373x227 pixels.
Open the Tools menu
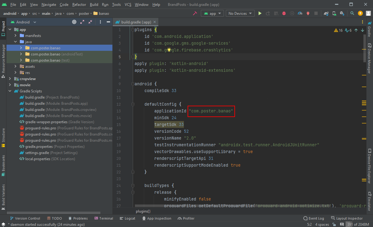pos(116,5)
